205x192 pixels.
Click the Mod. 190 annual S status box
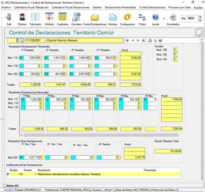click(175, 54)
